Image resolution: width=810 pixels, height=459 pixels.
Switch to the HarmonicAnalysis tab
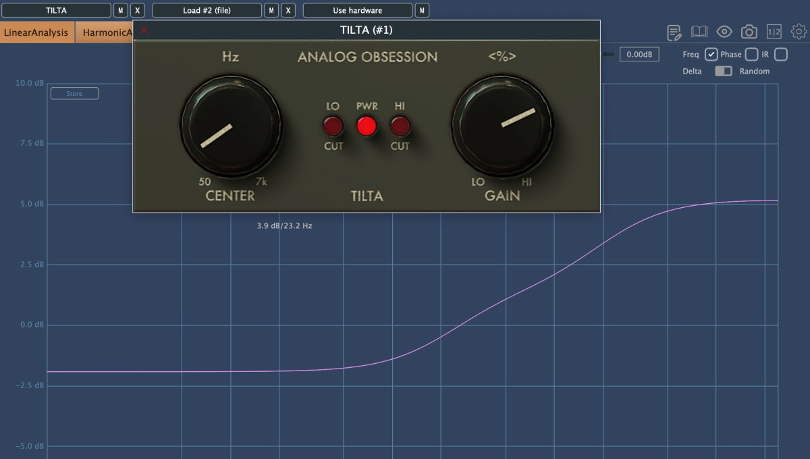click(x=104, y=32)
